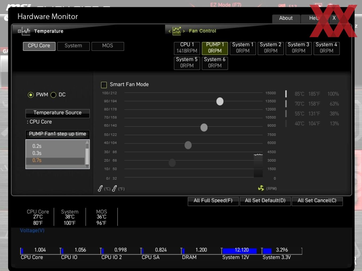Screen dimensions: 362x271
Task: Click the MOS 36°C reading
Action: tap(101, 217)
